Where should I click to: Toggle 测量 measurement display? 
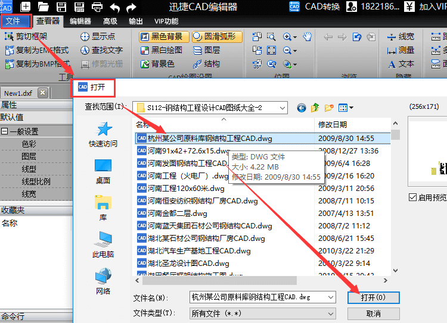pyautogui.click(x=401, y=51)
